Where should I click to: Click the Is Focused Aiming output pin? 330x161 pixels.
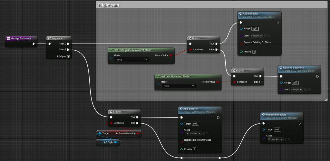coord(138,133)
